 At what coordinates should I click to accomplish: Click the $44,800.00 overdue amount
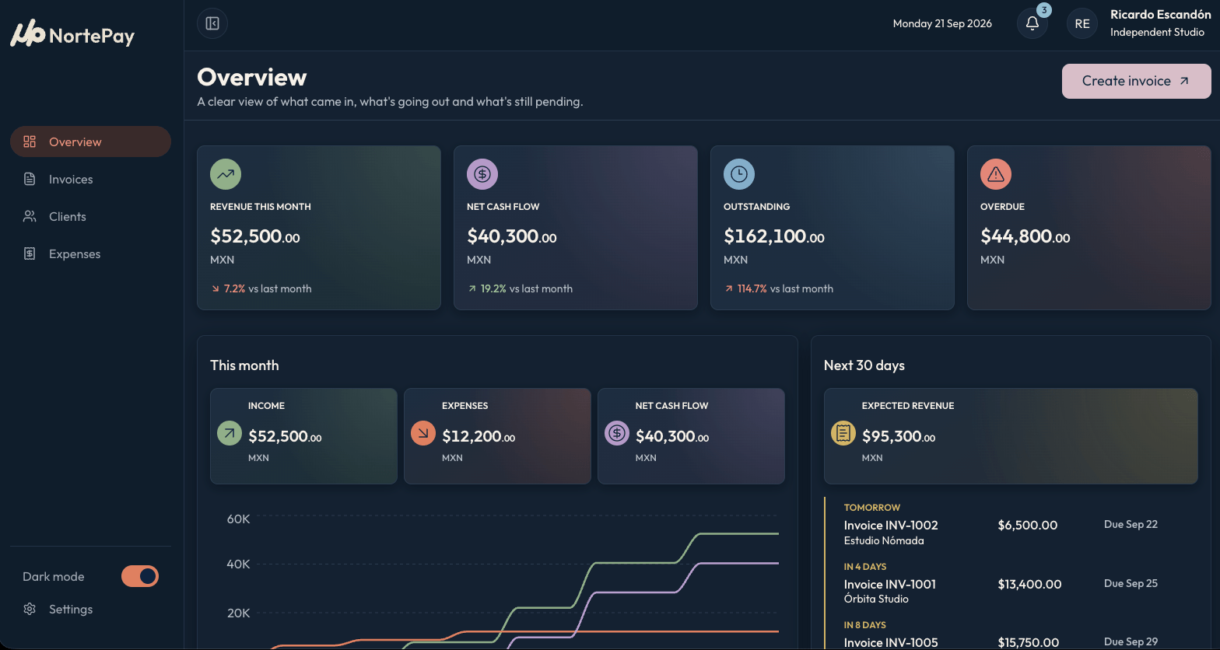[x=1025, y=236]
